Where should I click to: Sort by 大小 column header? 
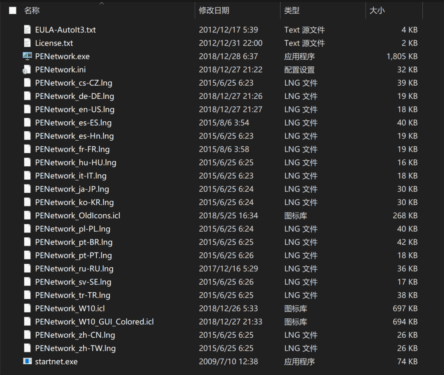[377, 10]
